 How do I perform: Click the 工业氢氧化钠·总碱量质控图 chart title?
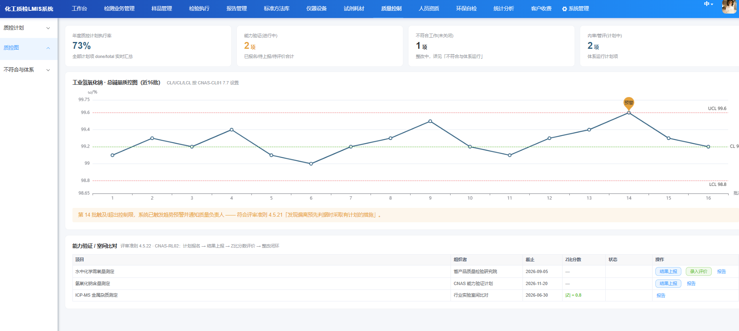pos(116,83)
